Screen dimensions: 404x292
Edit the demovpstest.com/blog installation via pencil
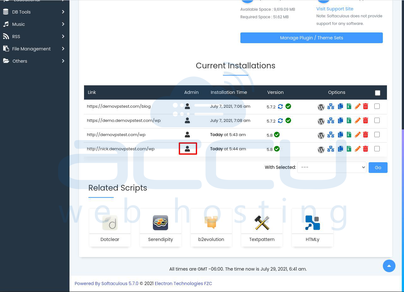358,106
